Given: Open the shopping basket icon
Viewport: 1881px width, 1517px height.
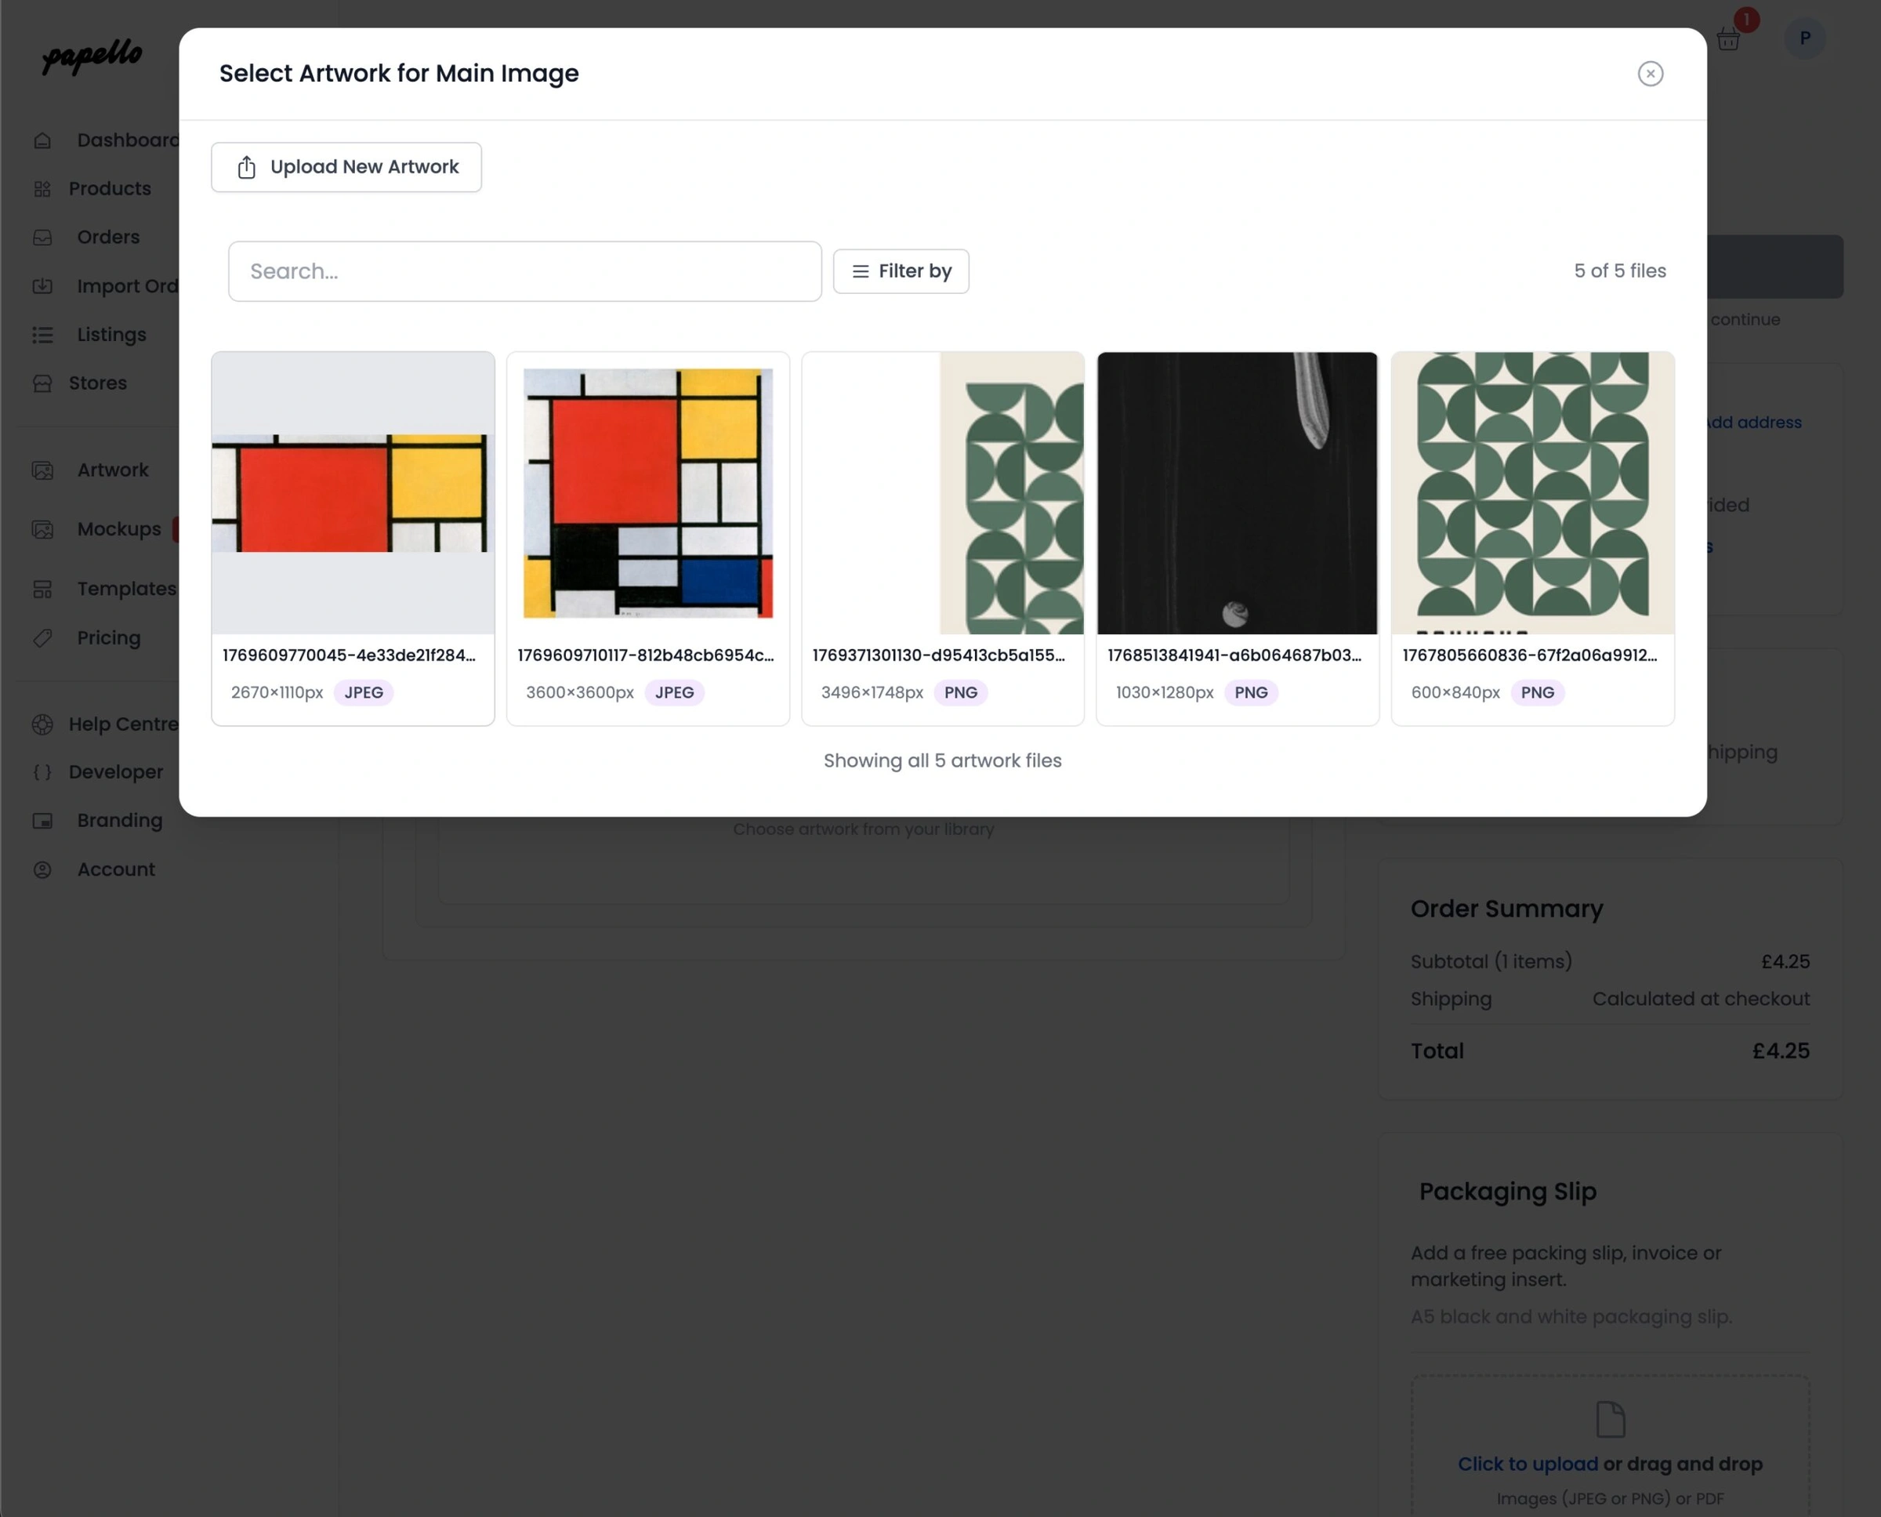Looking at the screenshot, I should pyautogui.click(x=1727, y=39).
